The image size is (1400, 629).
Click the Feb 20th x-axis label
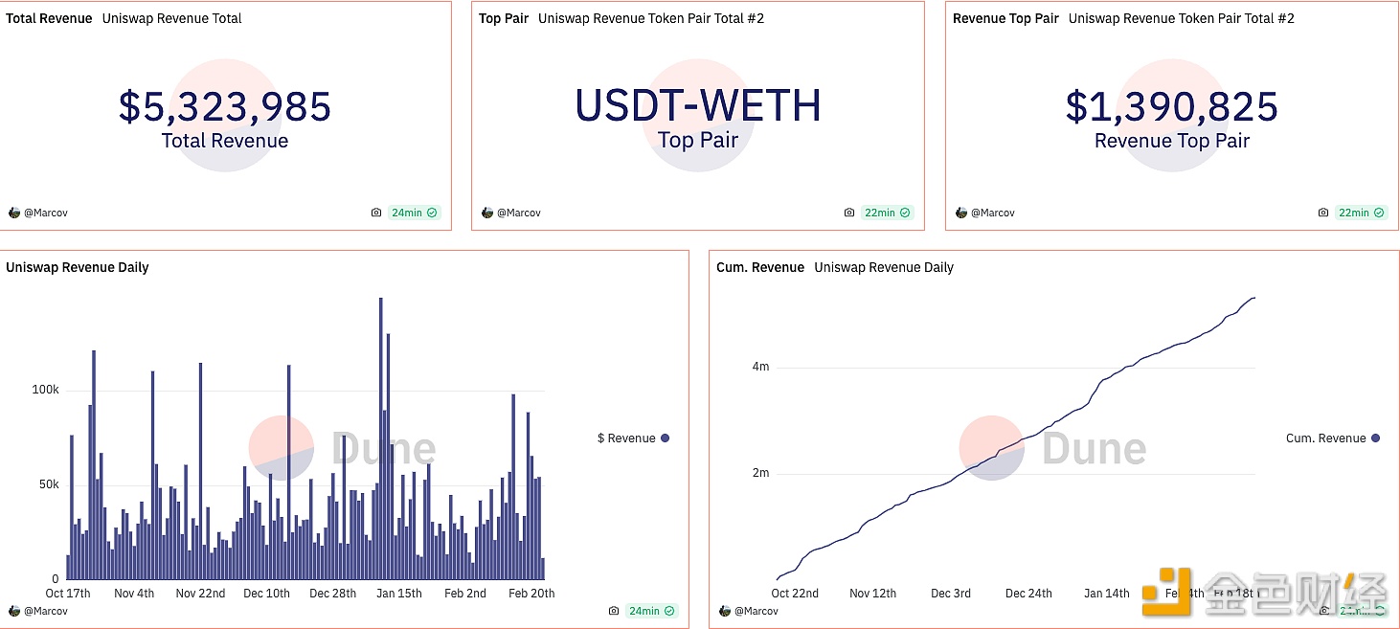coord(531,594)
